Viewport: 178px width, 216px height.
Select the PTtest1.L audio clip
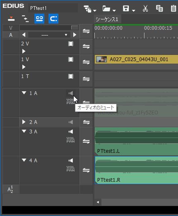pos(136,142)
